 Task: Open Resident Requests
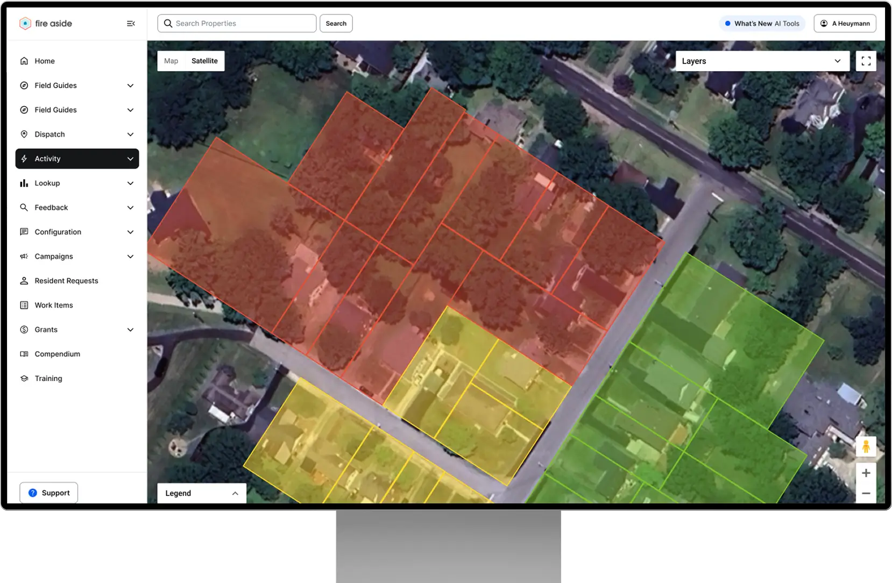pyautogui.click(x=77, y=281)
